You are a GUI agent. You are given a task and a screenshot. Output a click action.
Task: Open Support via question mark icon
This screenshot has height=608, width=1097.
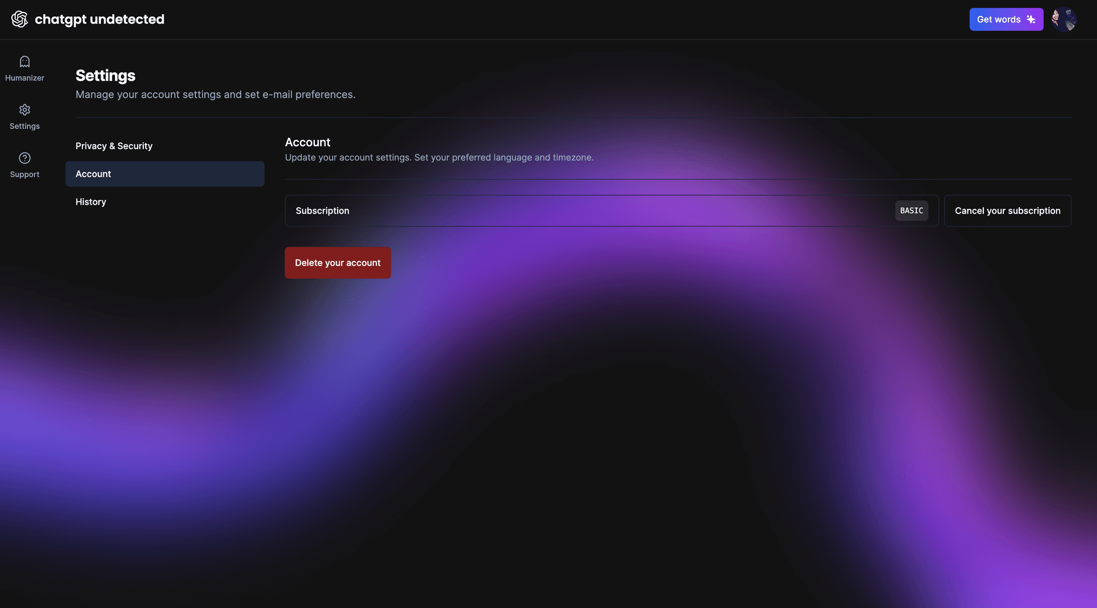25,158
